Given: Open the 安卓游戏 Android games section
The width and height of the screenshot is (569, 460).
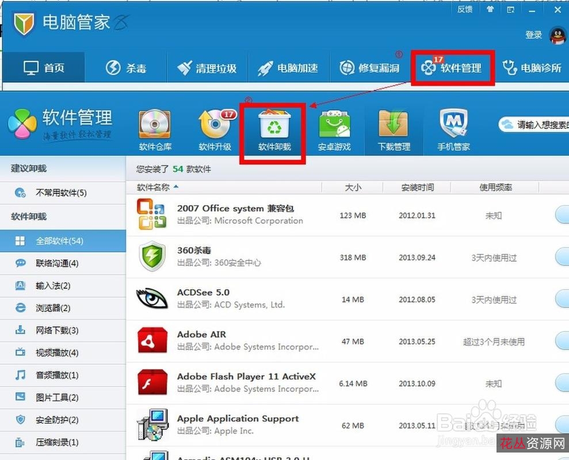Looking at the screenshot, I should [x=334, y=126].
